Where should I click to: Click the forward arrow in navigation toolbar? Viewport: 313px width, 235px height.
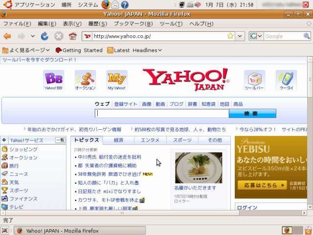pos(21,36)
